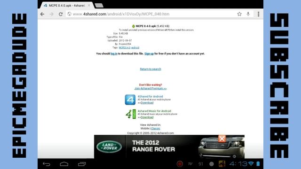The width and height of the screenshot is (301, 169).
Task: Click the battery status icon
Action: [x=258, y=164]
